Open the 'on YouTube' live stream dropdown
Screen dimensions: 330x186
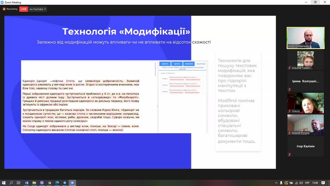click(38, 9)
